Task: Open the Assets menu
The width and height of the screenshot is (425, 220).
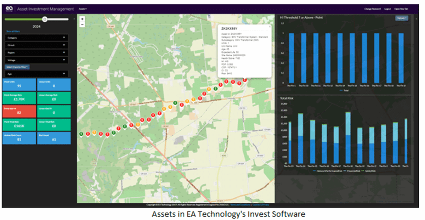Action: coord(83,9)
